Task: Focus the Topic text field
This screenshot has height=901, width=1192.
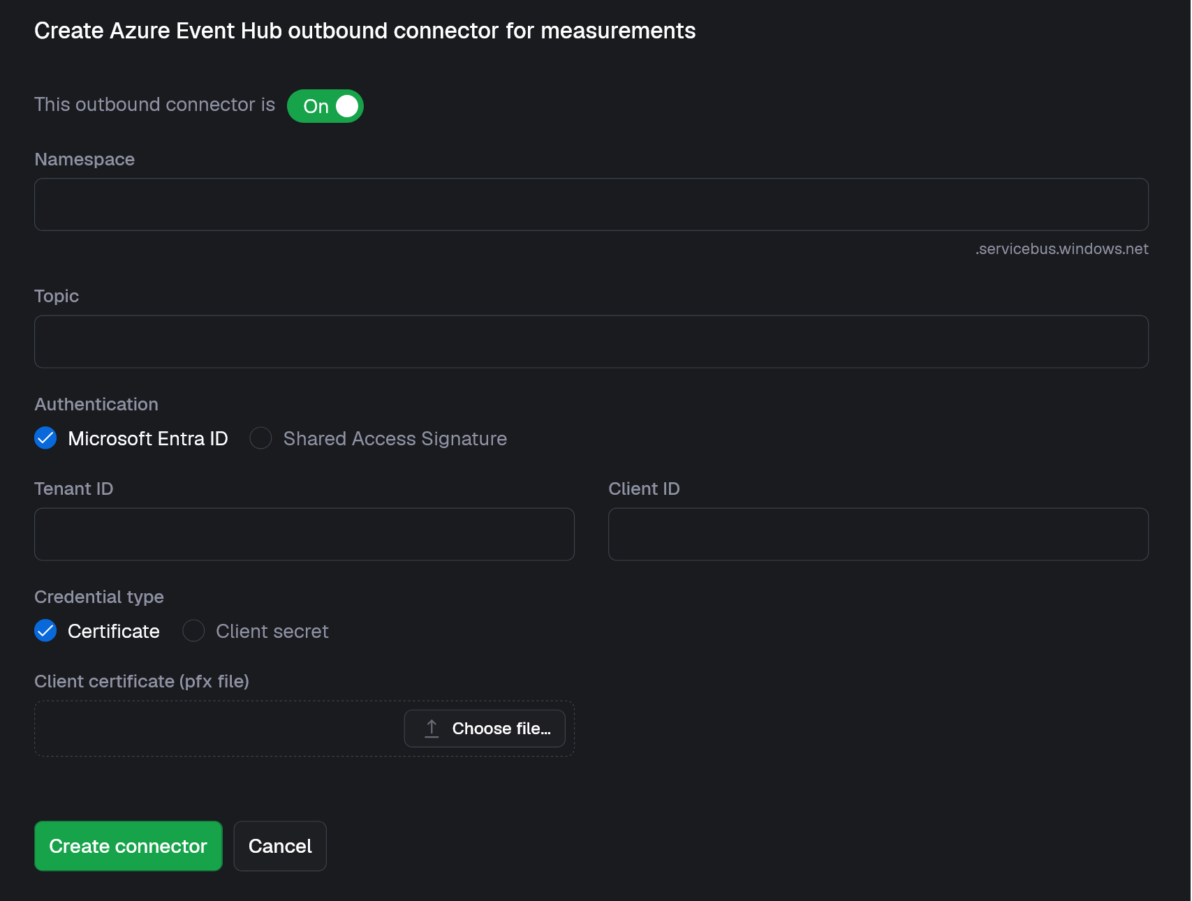Action: [x=591, y=342]
